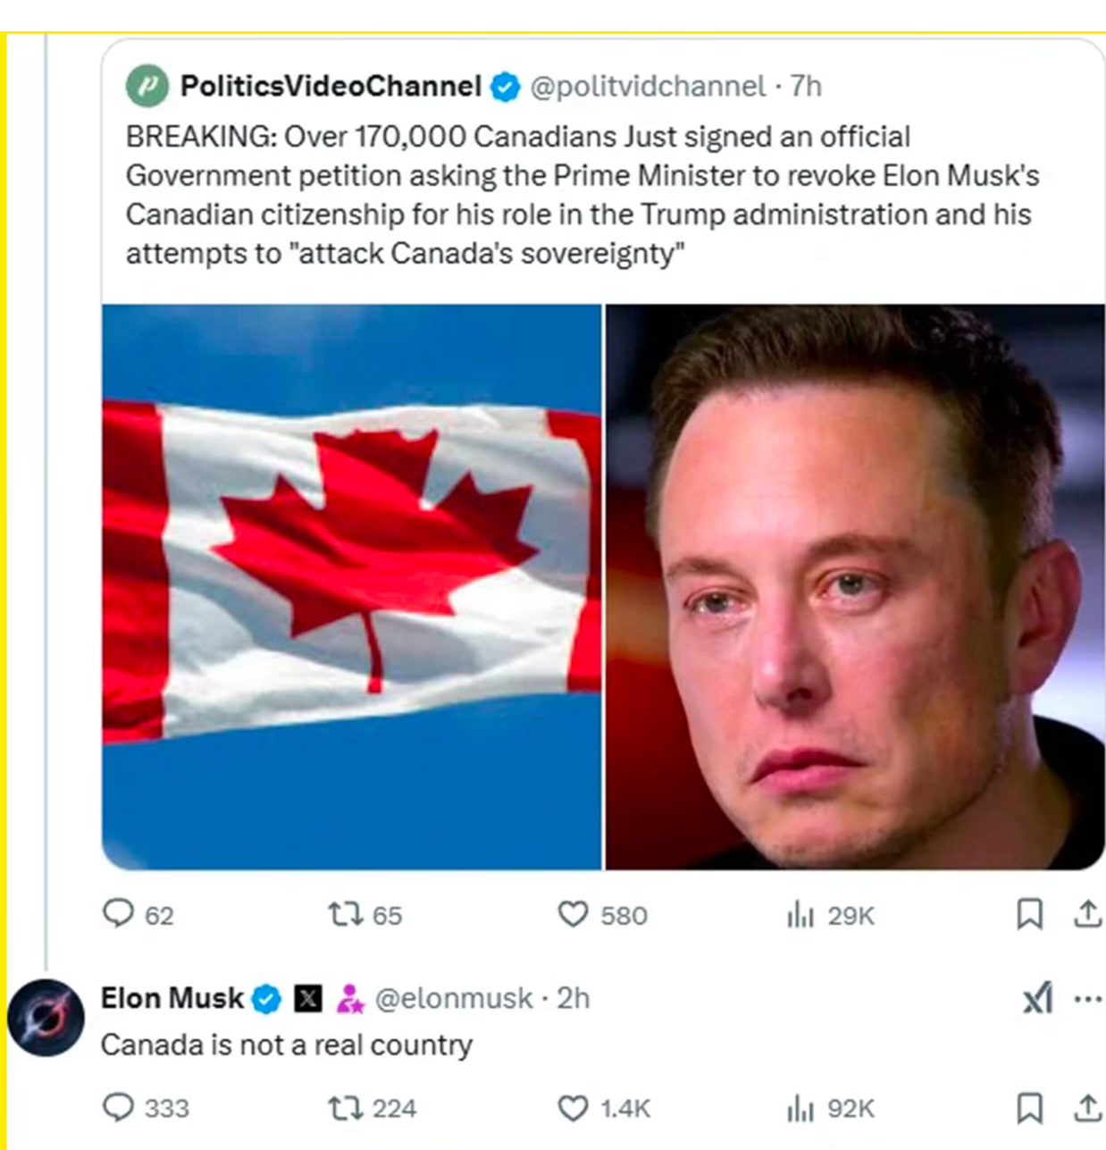Image resolution: width=1106 pixels, height=1150 pixels.
Task: Like the PoliticsVideoChannel post with 580 likes
Action: pos(573,914)
